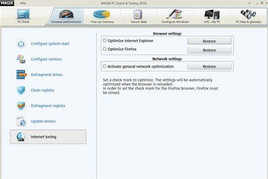Click the Update drivers icon
Image resolution: width=268 pixels, height=179 pixels.
(21, 121)
